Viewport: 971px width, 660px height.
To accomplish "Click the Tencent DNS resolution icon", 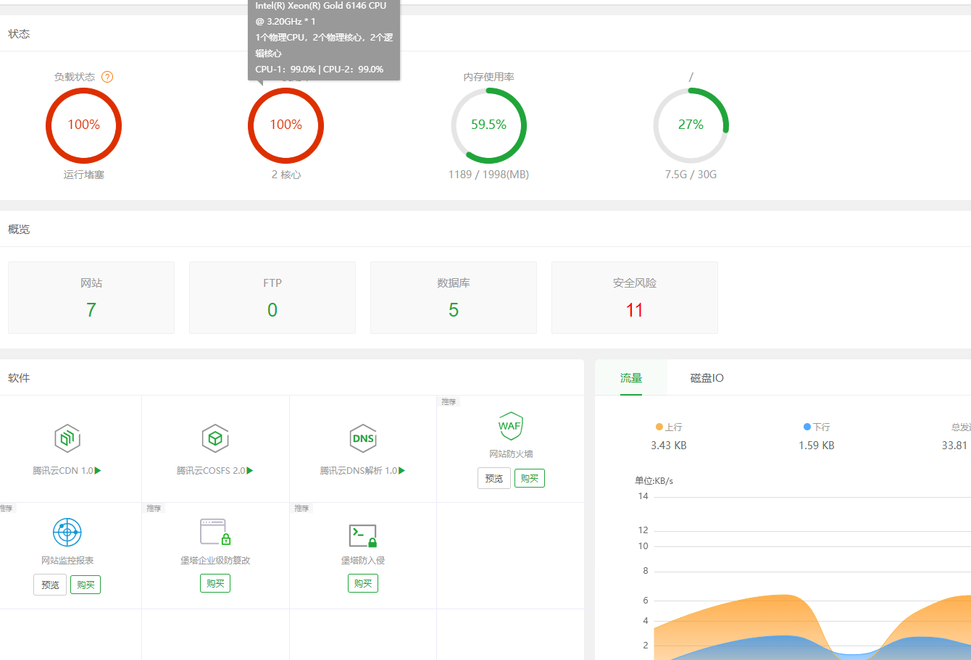I will [x=363, y=438].
